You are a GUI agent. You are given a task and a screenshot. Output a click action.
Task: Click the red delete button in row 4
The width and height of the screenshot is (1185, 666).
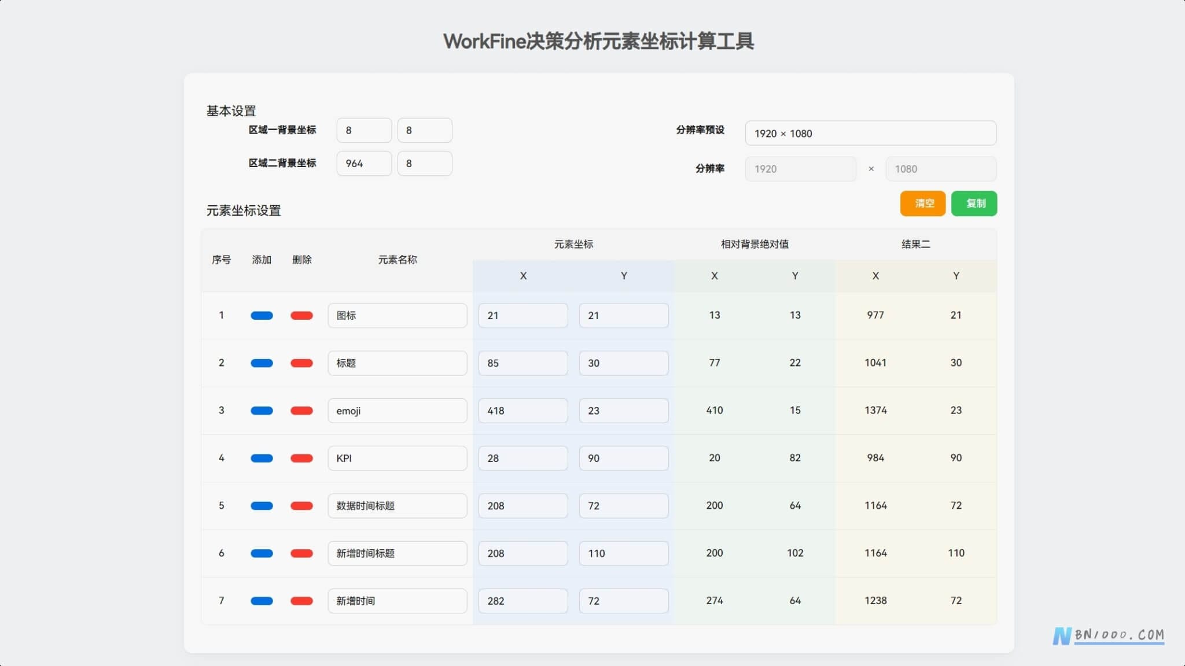[301, 458]
